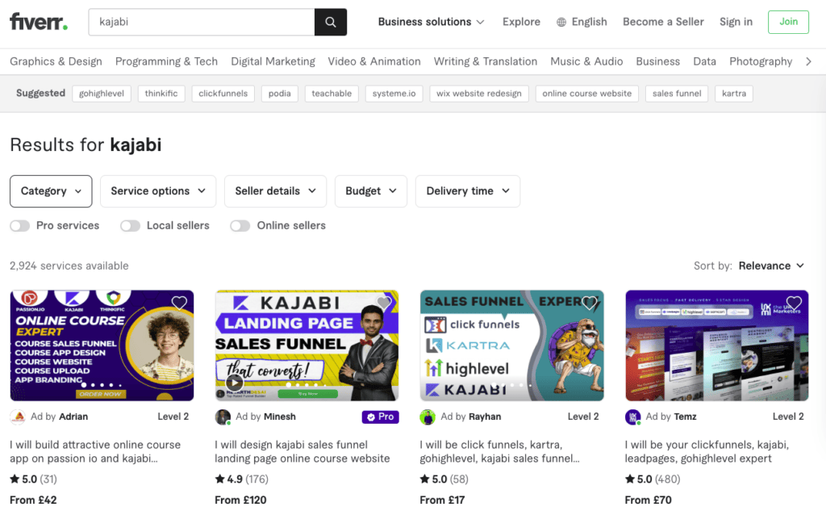The width and height of the screenshot is (826, 507).
Task: Click the Explore link
Action: (521, 22)
